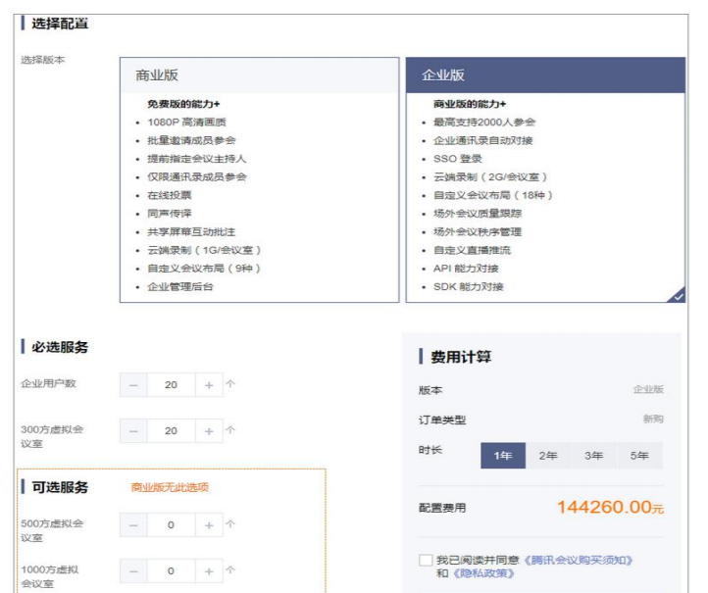Click the 300方虚拟会议室 quantity field

[172, 431]
